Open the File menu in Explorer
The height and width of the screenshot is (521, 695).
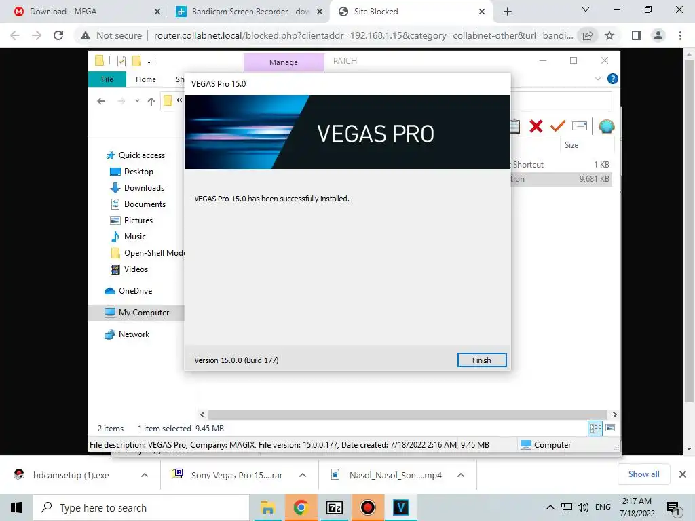[107, 79]
